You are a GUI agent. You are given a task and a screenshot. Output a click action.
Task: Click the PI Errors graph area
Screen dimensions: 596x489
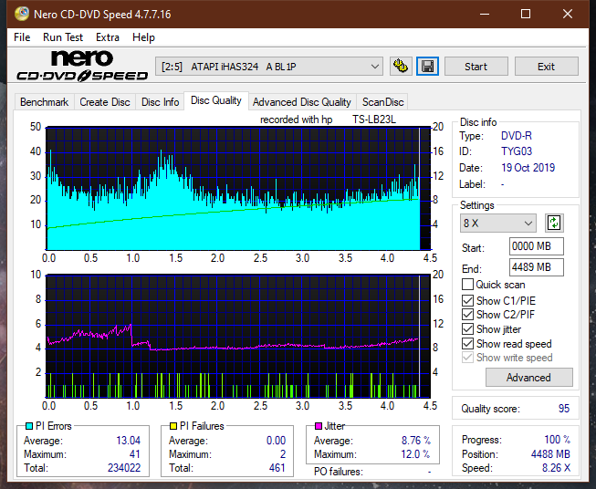(238, 189)
